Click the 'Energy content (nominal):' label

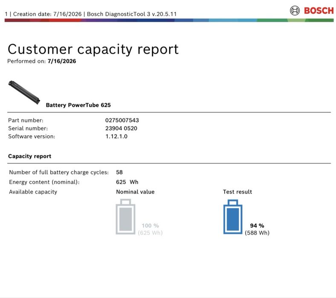point(44,182)
